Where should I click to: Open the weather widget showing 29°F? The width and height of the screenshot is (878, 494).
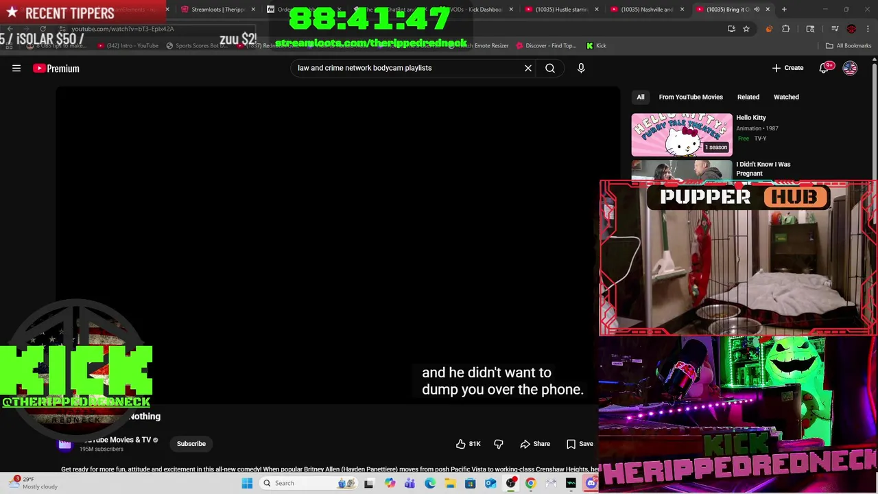click(33, 483)
